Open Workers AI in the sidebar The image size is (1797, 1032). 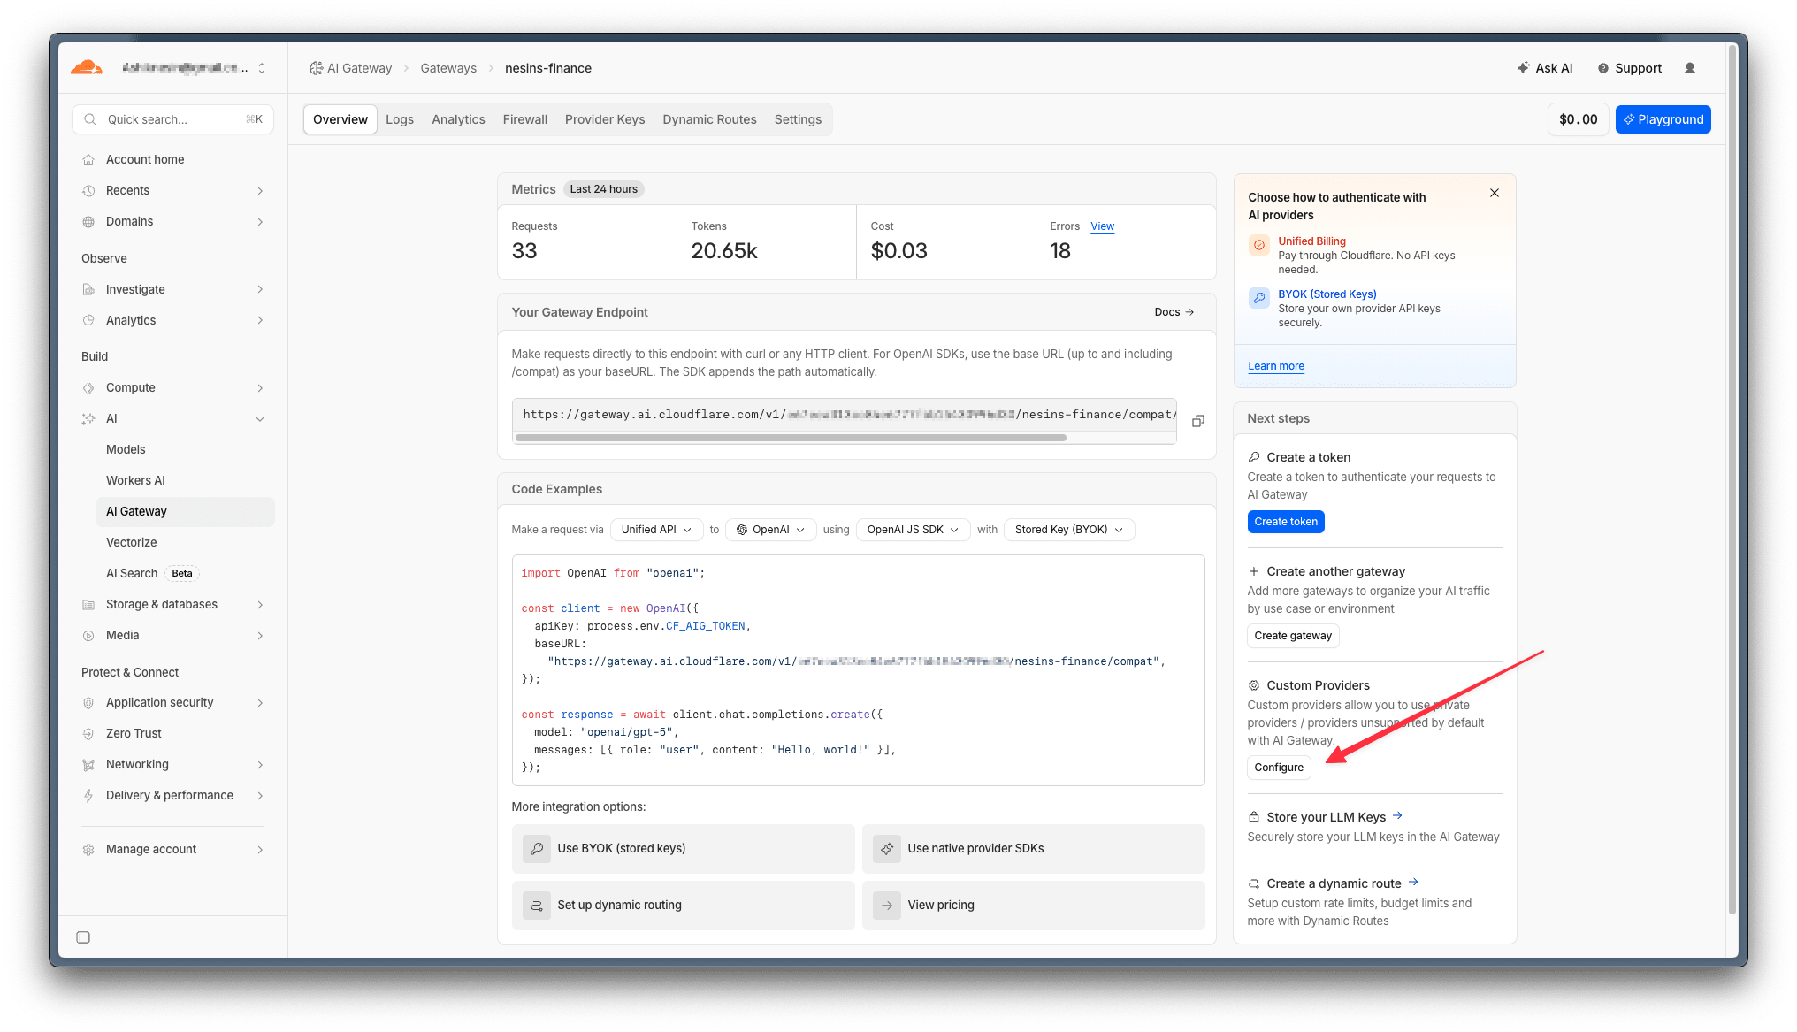(x=135, y=480)
